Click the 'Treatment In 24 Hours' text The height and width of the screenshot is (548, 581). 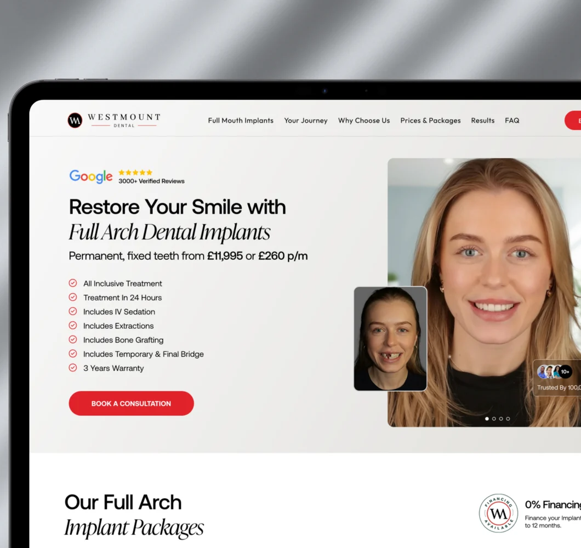tap(123, 298)
